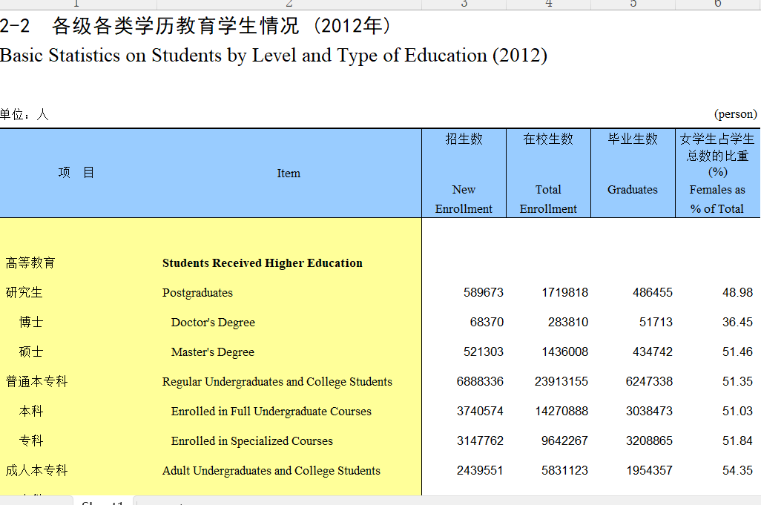Select Master's Degree graduates value 434742
Viewport: 761px width, 505px height.
(653, 351)
